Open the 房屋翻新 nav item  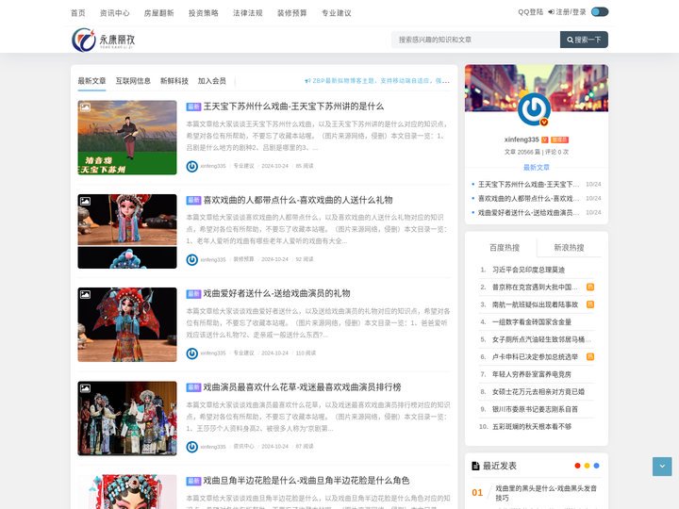click(x=159, y=13)
